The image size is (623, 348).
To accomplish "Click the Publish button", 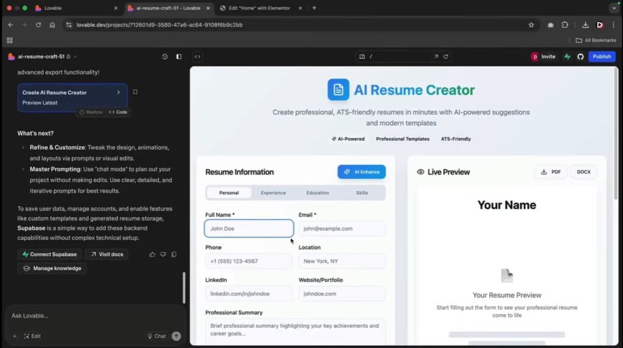I will point(602,57).
